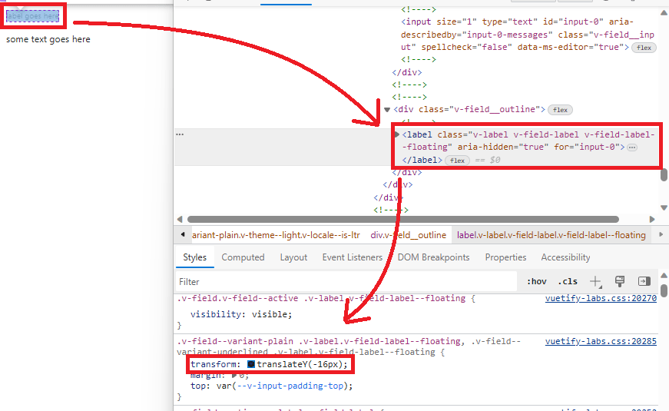Toggle the computed styles sidebar icon
This screenshot has width=669, height=411.
(644, 281)
